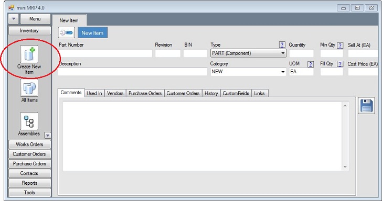Open help icon next to Type
The height and width of the screenshot is (201, 382).
coord(282,44)
